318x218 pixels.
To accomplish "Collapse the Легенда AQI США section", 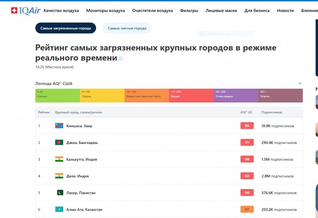I will pos(300,83).
